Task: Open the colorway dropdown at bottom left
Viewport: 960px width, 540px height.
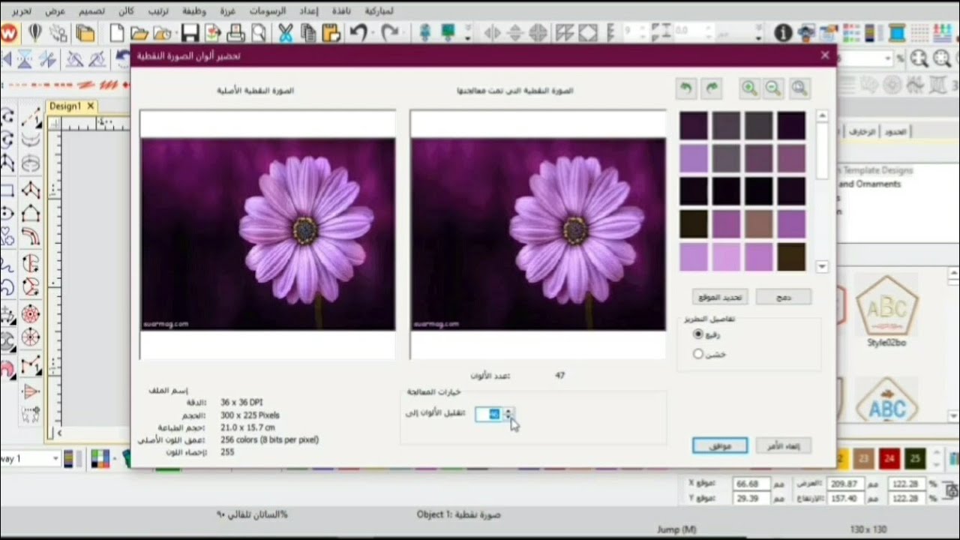Action: point(55,458)
